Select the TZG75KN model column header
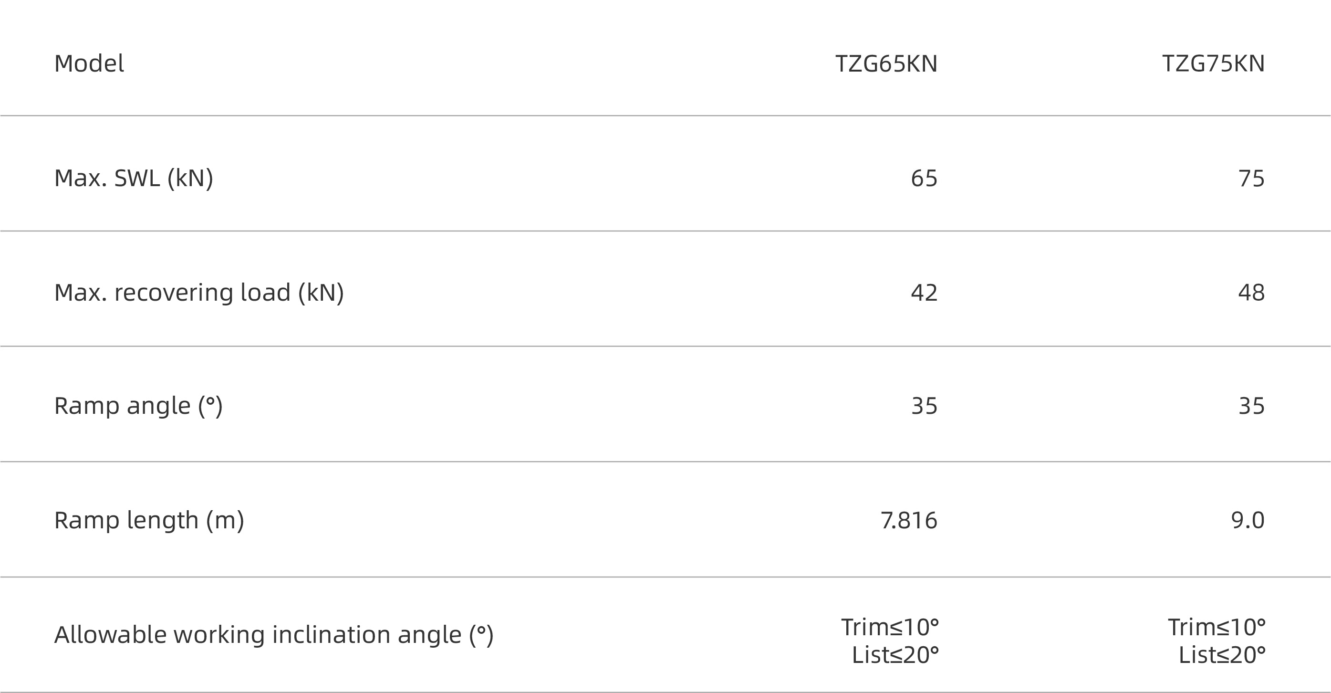The width and height of the screenshot is (1331, 693). click(x=1213, y=63)
